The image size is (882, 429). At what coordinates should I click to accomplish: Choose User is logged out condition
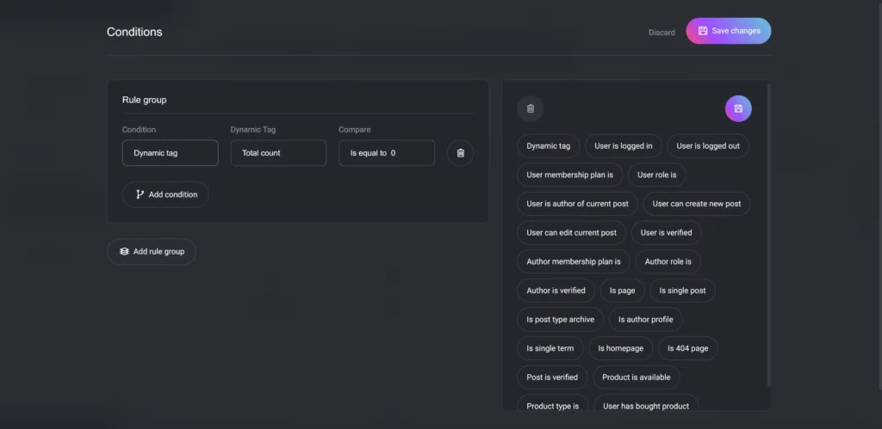coord(708,146)
